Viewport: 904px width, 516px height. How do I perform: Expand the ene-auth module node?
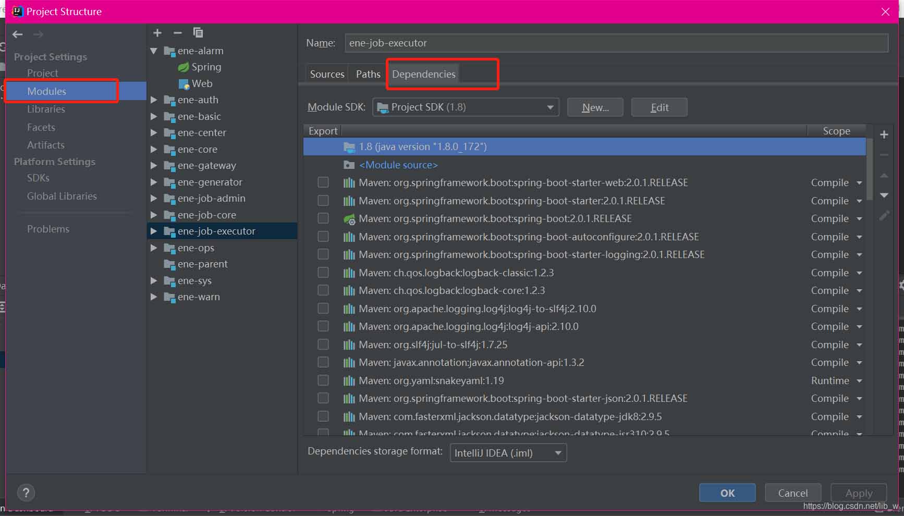pyautogui.click(x=154, y=100)
